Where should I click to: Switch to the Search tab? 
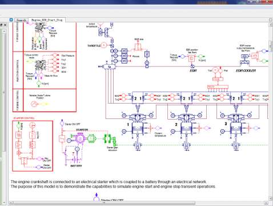21,20
